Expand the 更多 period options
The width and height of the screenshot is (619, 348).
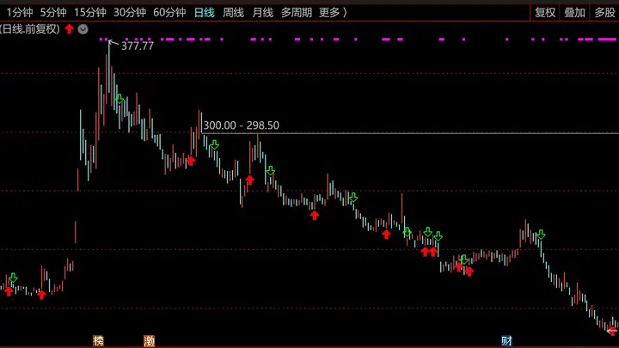click(x=334, y=13)
